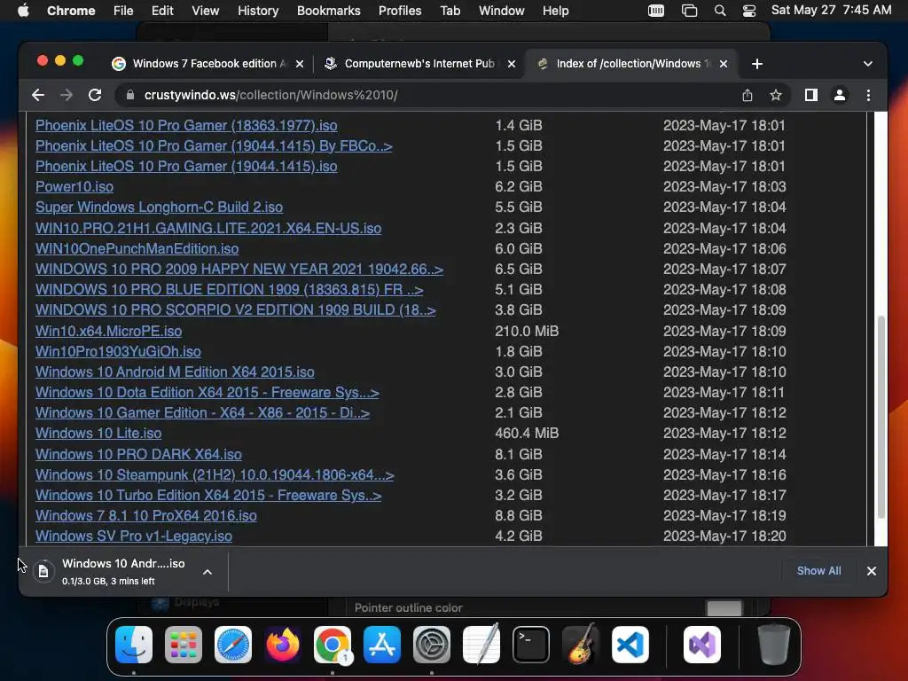Image resolution: width=908 pixels, height=681 pixels.
Task: Open TextEdit from the Dock
Action: (481, 645)
